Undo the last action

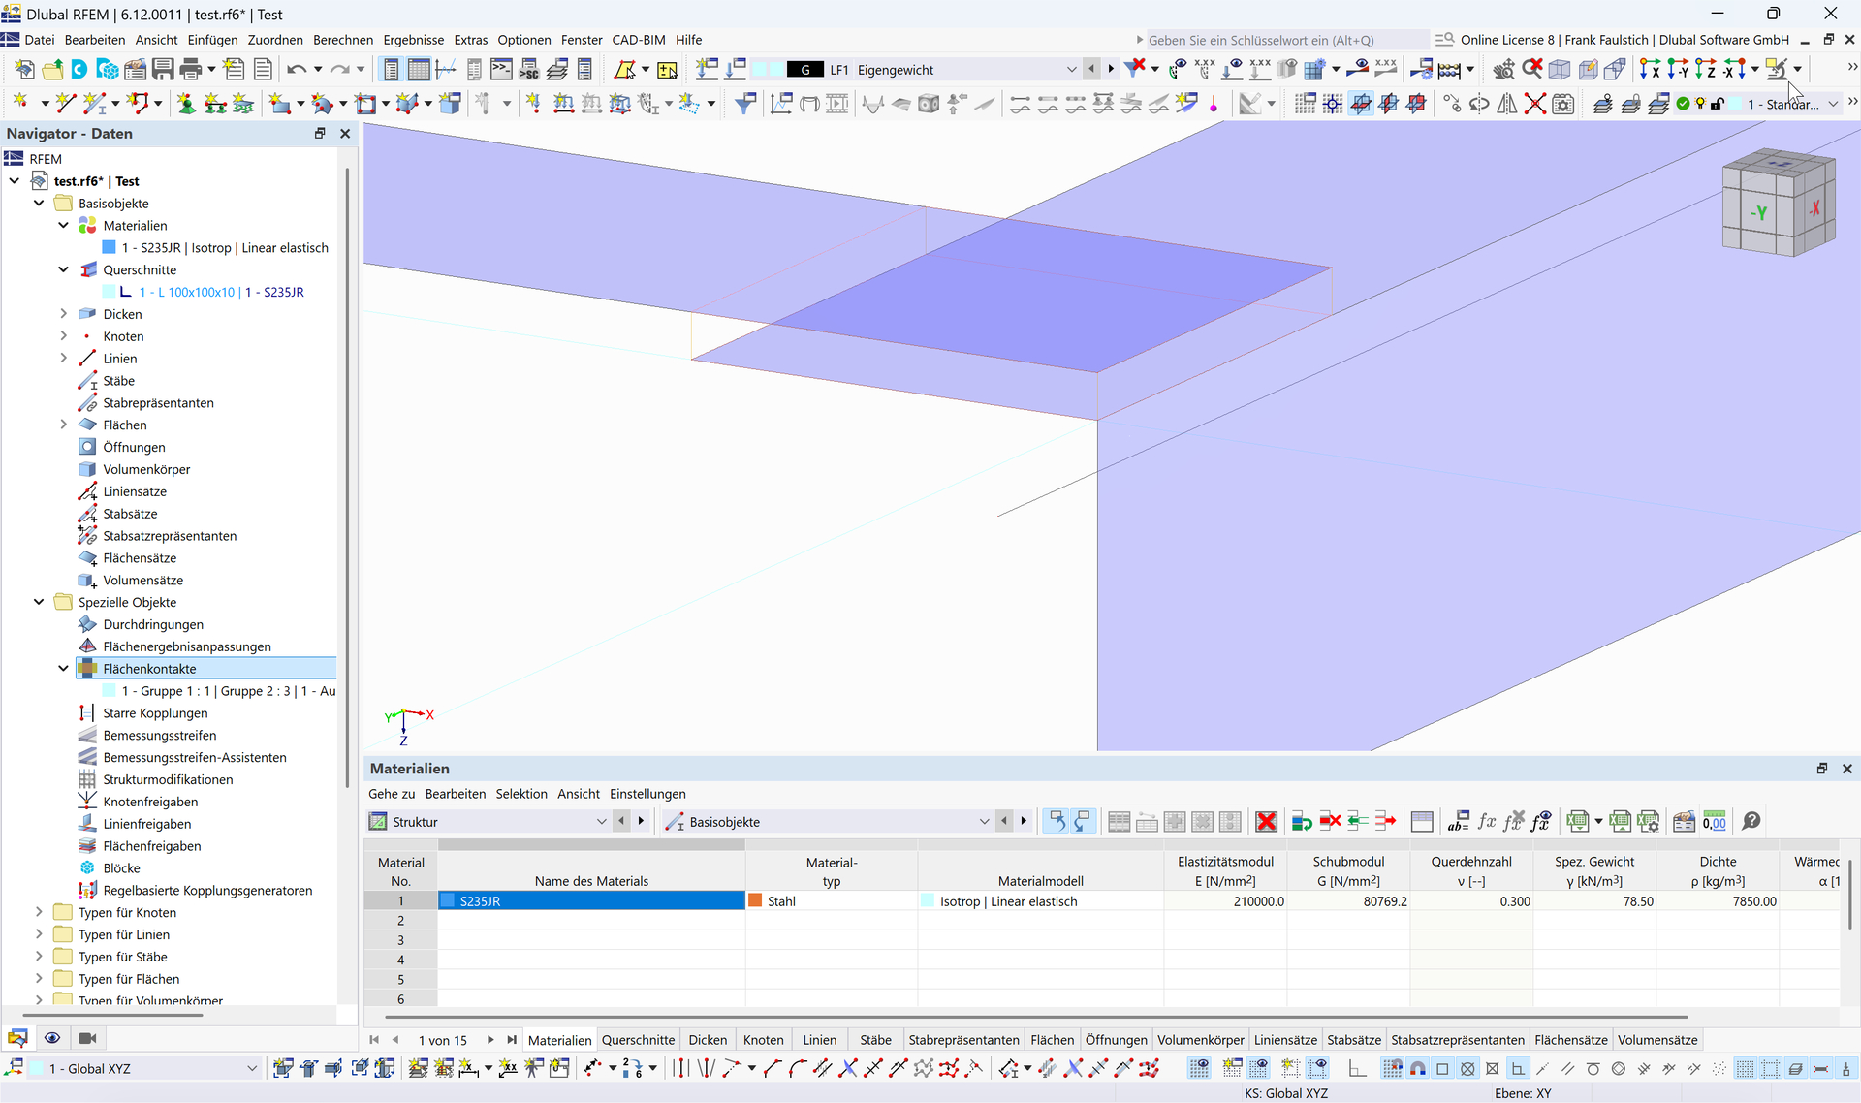coord(297,68)
